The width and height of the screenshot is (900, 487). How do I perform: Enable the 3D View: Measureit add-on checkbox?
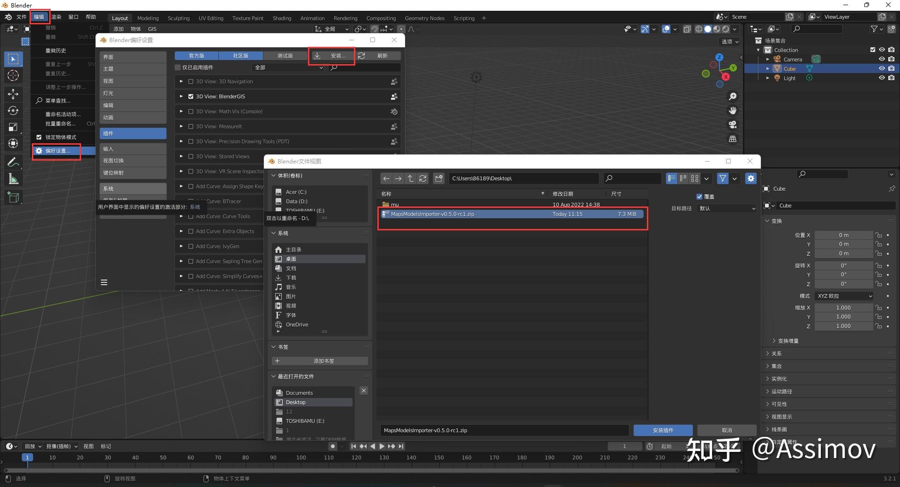[191, 126]
